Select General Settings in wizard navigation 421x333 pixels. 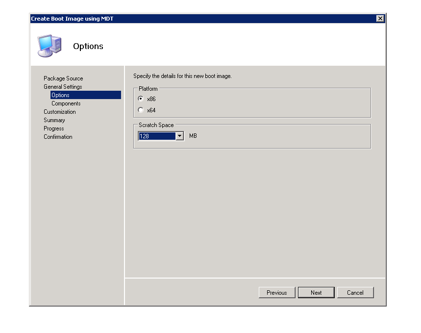pos(63,87)
